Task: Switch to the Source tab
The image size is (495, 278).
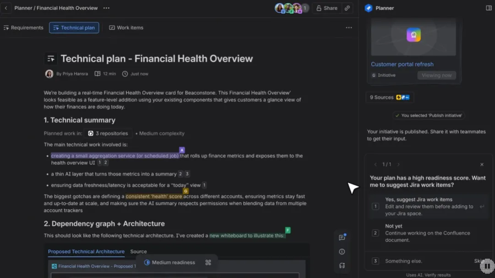Action: click(x=138, y=251)
